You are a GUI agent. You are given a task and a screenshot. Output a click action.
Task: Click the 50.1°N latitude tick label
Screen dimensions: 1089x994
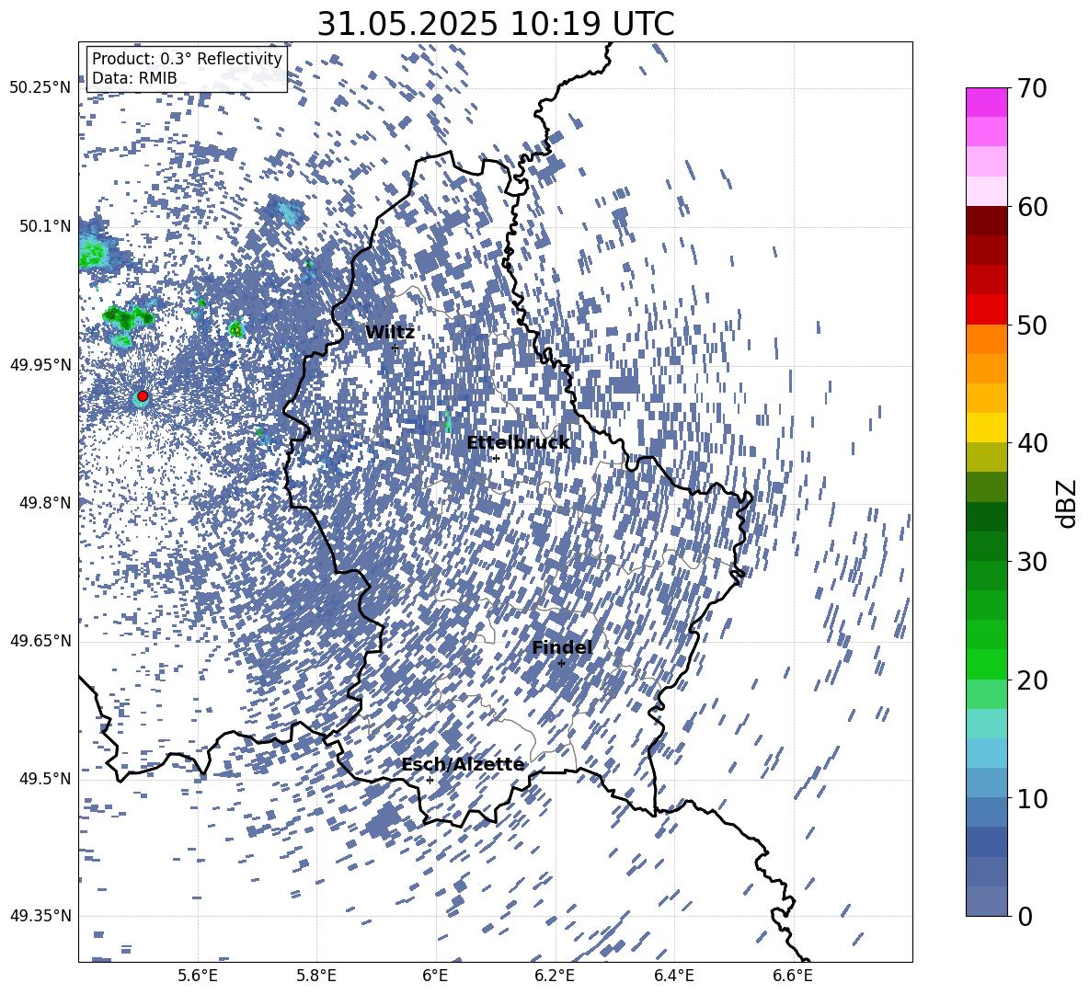pos(44,226)
